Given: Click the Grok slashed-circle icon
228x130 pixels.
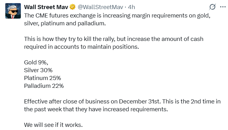Looking at the screenshot, I should click(212, 7).
